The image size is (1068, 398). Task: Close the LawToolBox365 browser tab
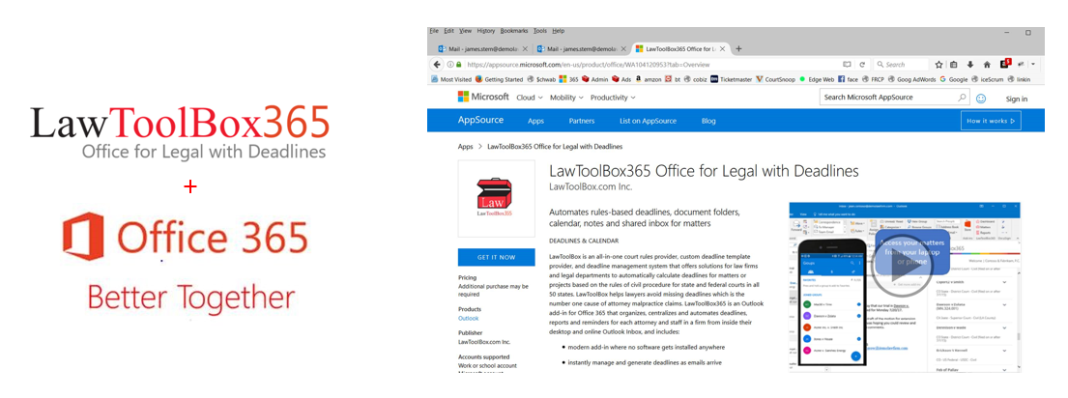click(722, 49)
